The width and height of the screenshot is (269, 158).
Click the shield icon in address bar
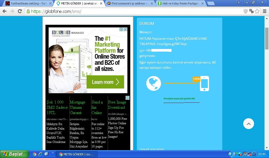[246, 11]
